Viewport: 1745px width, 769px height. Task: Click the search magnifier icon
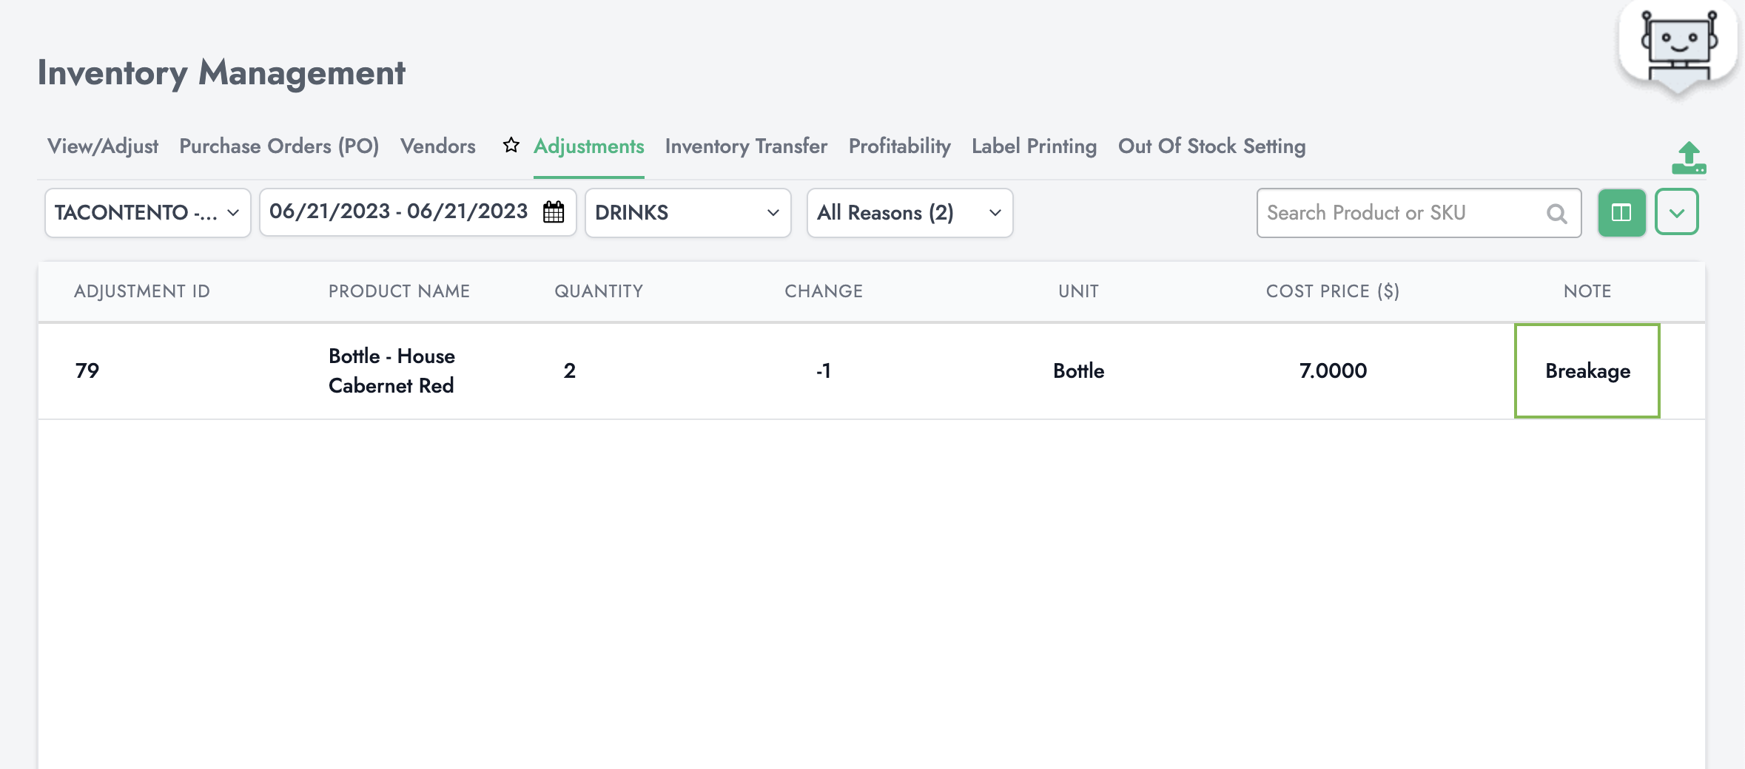[x=1556, y=214]
